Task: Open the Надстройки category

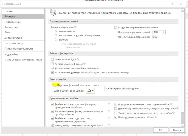Action: (23, 54)
